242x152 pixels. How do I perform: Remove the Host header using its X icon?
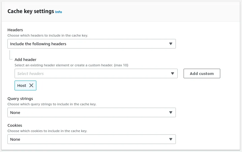click(x=31, y=85)
